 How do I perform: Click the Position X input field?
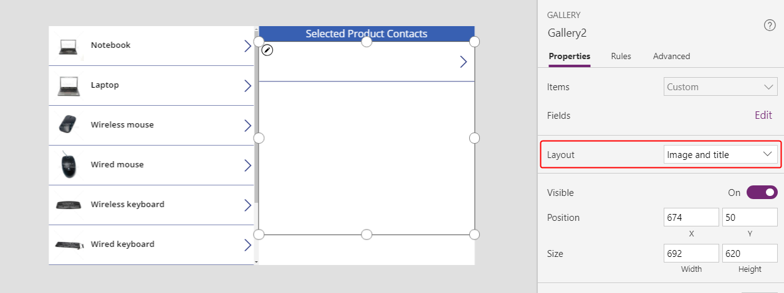pos(691,218)
